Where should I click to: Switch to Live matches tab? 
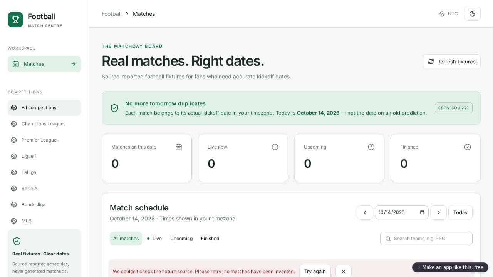coord(154,239)
